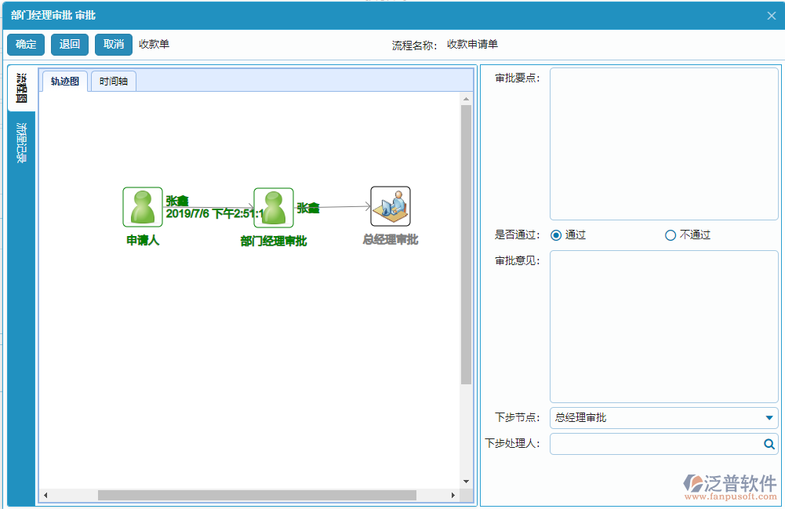Screen dimensions: 785x509
Task: Select the 流程图 sidebar tab
Action: pos(20,88)
